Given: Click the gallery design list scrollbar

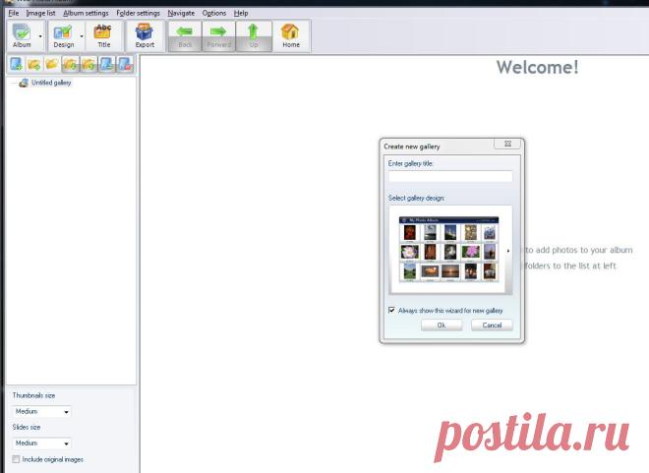Looking at the screenshot, I should [x=508, y=251].
